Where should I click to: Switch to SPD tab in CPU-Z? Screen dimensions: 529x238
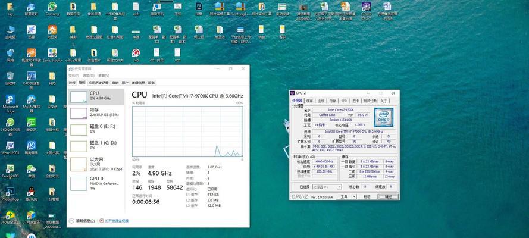[344, 101]
